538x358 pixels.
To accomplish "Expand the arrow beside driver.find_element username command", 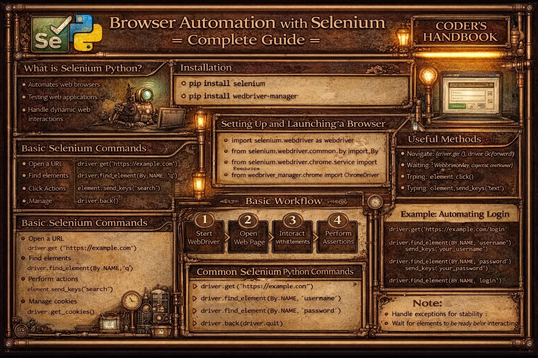I will pyautogui.click(x=195, y=298).
